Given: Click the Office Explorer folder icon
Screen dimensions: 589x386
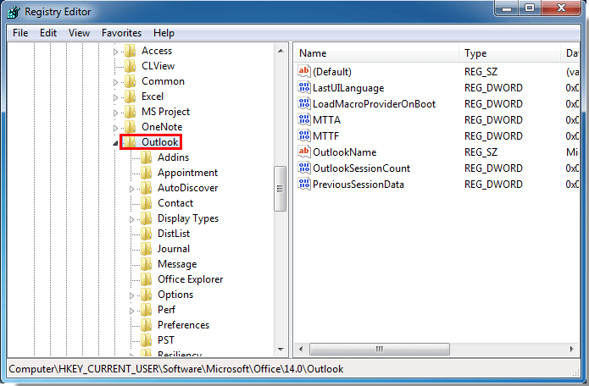Looking at the screenshot, I should 146,279.
